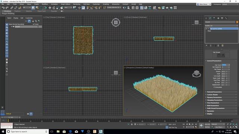Screen dimensions: 239x134
Task: Toggle the Interpolate checkbox
Action: coord(214,87)
